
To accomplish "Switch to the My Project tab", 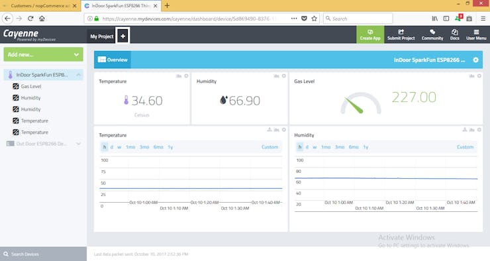I will 101,36.
